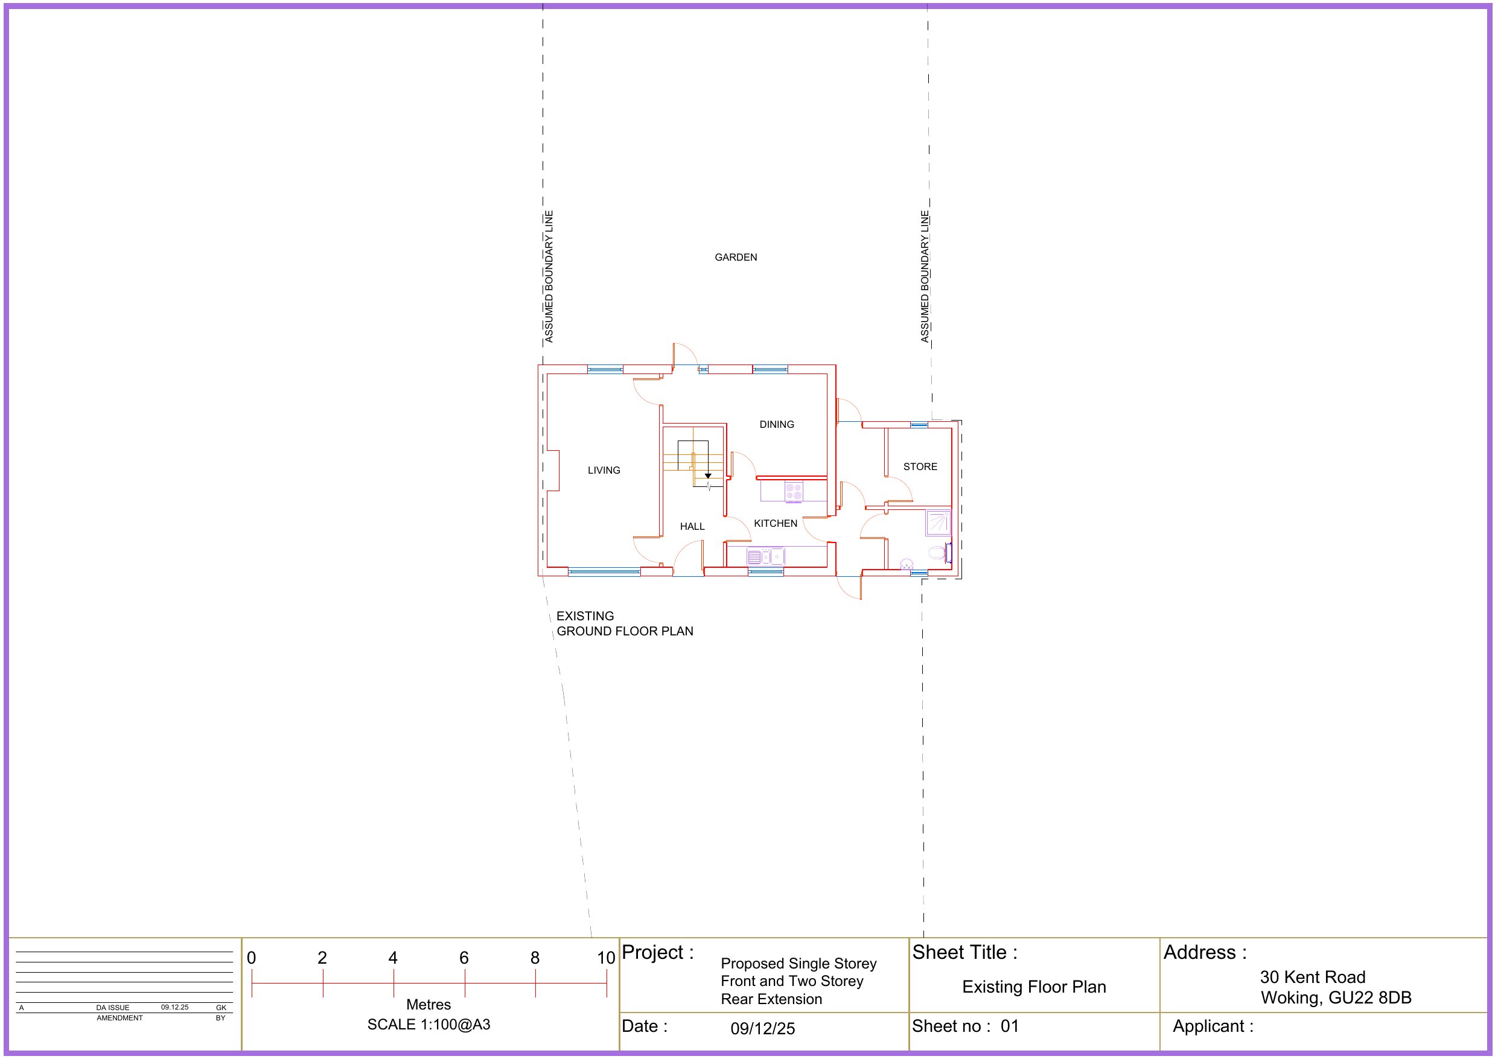Click the 30 Kent Road address text
1498x1059 pixels.
click(1312, 977)
